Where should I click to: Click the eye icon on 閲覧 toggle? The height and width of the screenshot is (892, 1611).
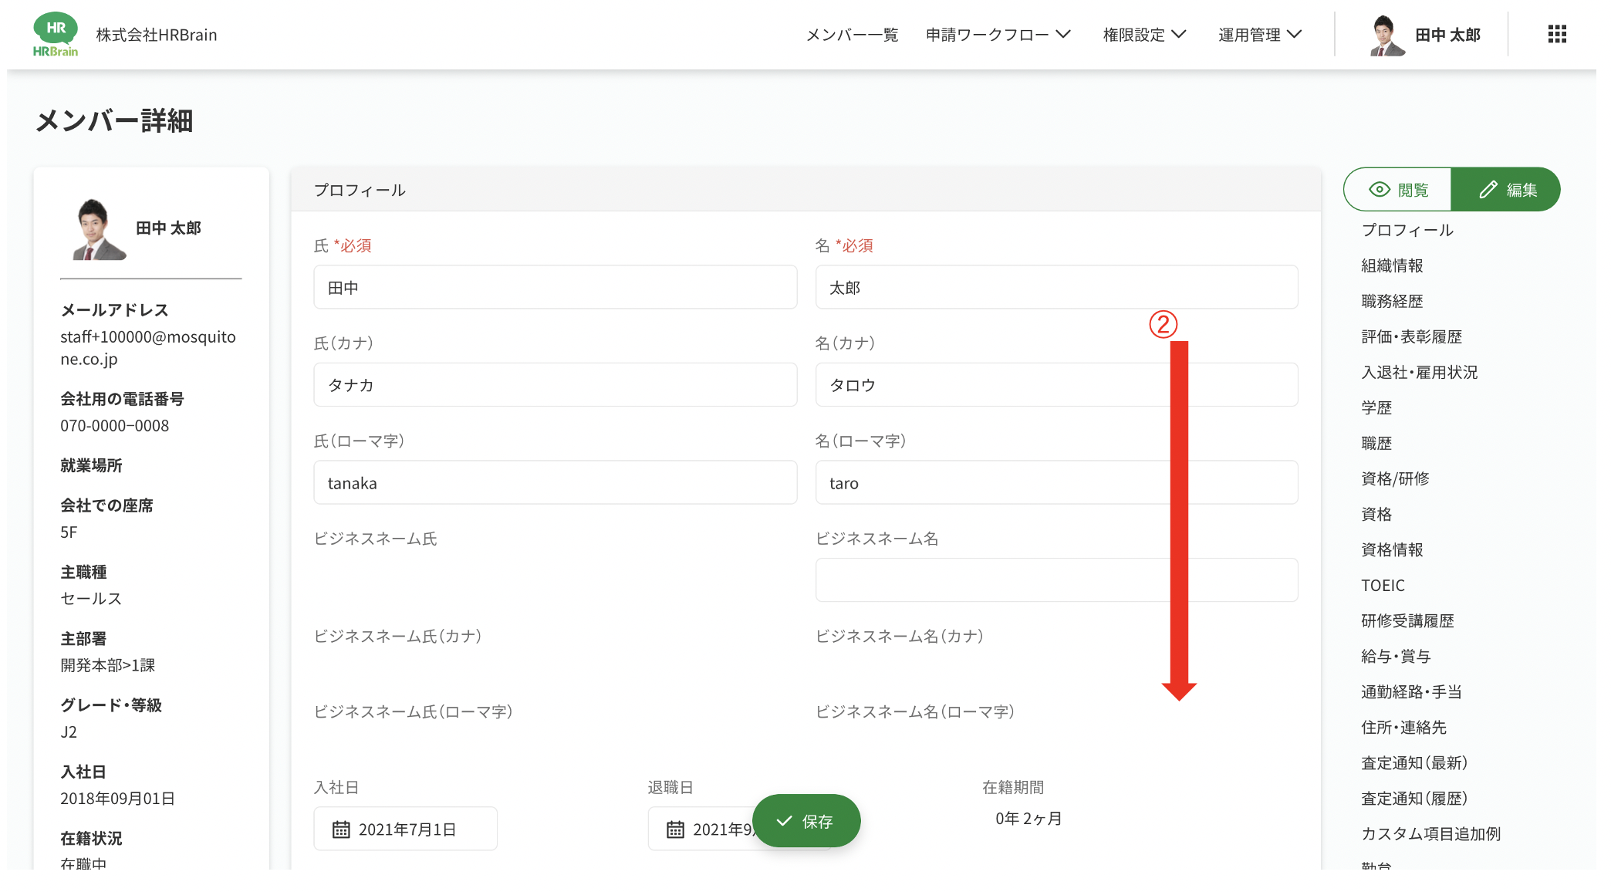[1379, 190]
